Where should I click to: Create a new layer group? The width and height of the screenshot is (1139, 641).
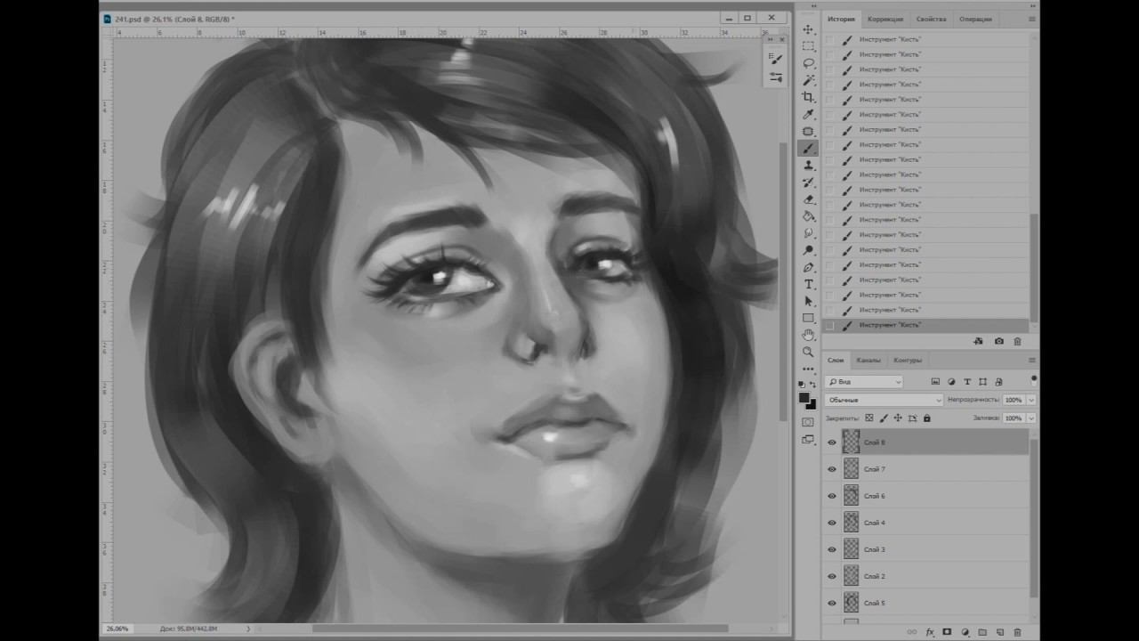click(x=982, y=632)
